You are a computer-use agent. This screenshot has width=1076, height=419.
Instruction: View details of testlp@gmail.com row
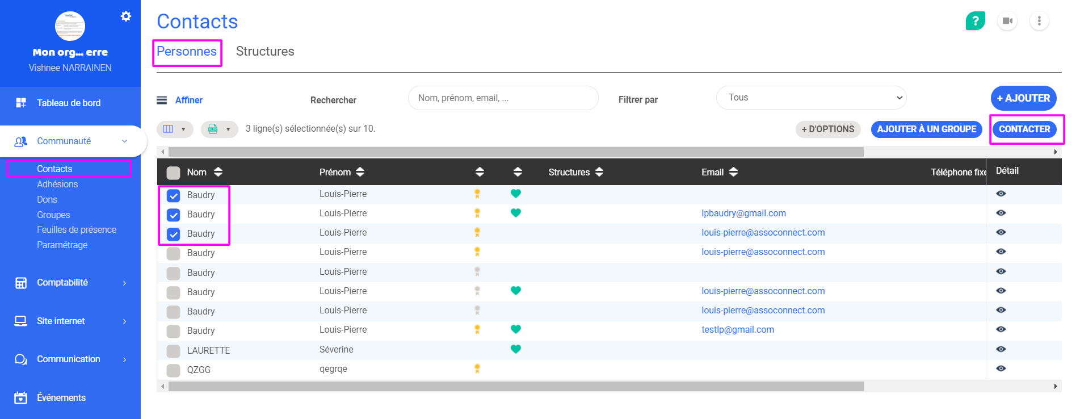tap(1001, 329)
